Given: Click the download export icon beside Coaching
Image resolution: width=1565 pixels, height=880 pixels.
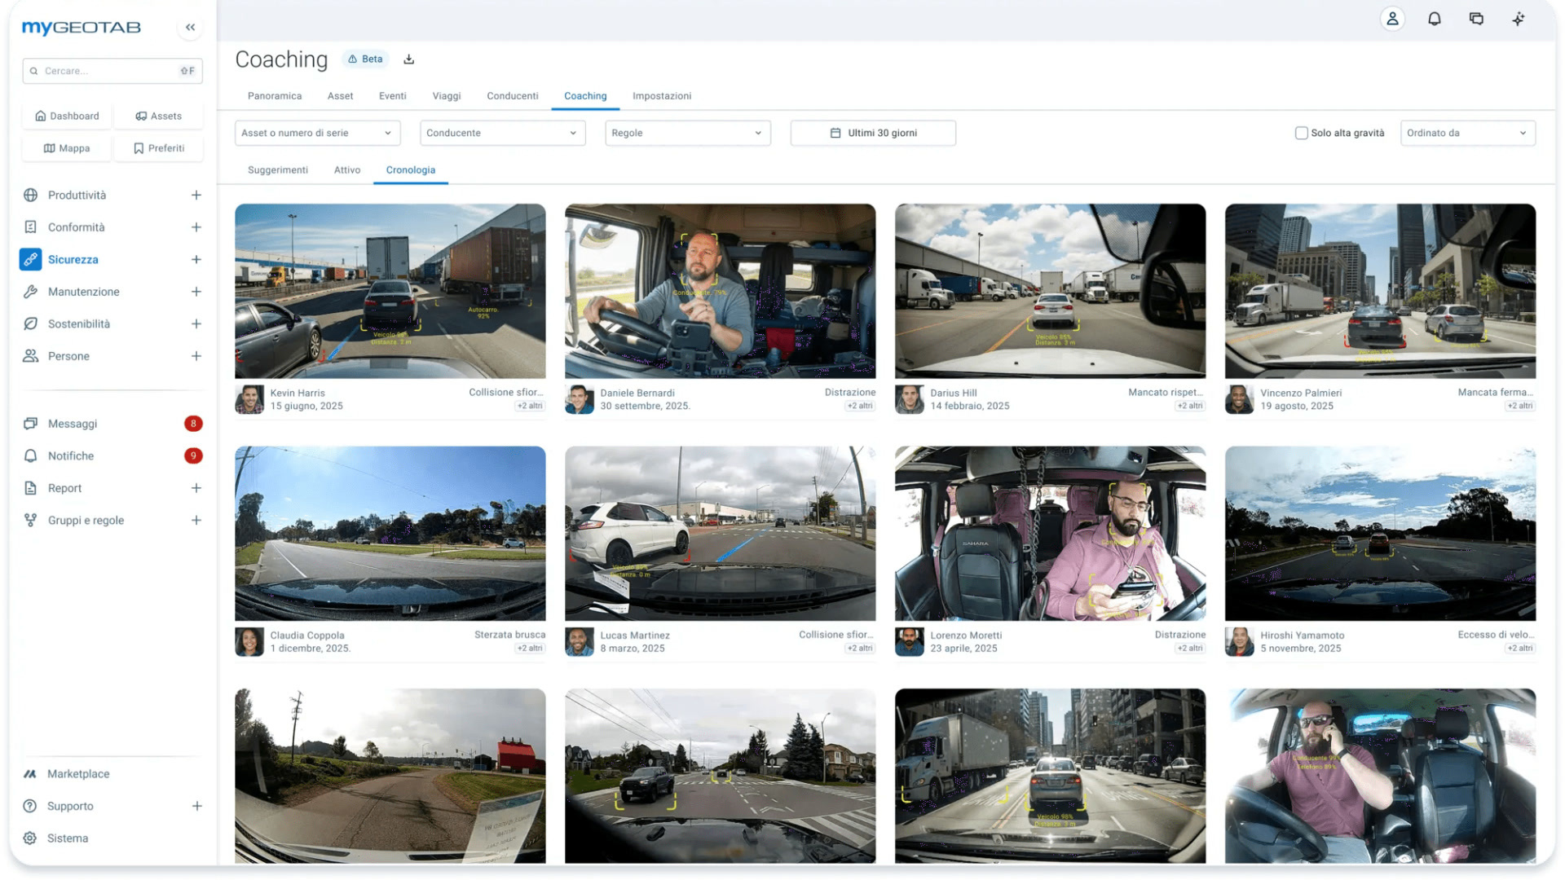Looking at the screenshot, I should 408,59.
